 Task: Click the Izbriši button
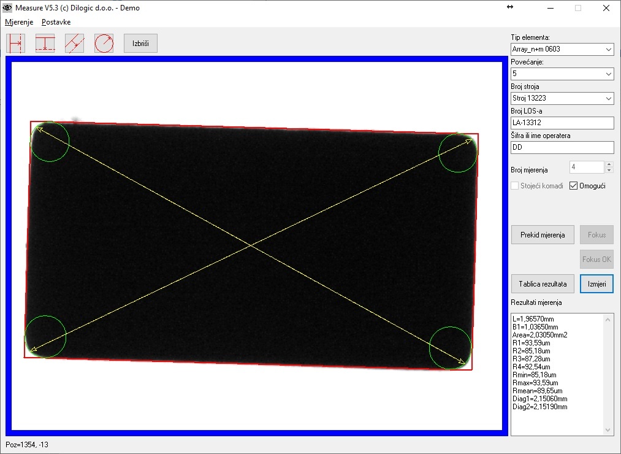click(140, 43)
